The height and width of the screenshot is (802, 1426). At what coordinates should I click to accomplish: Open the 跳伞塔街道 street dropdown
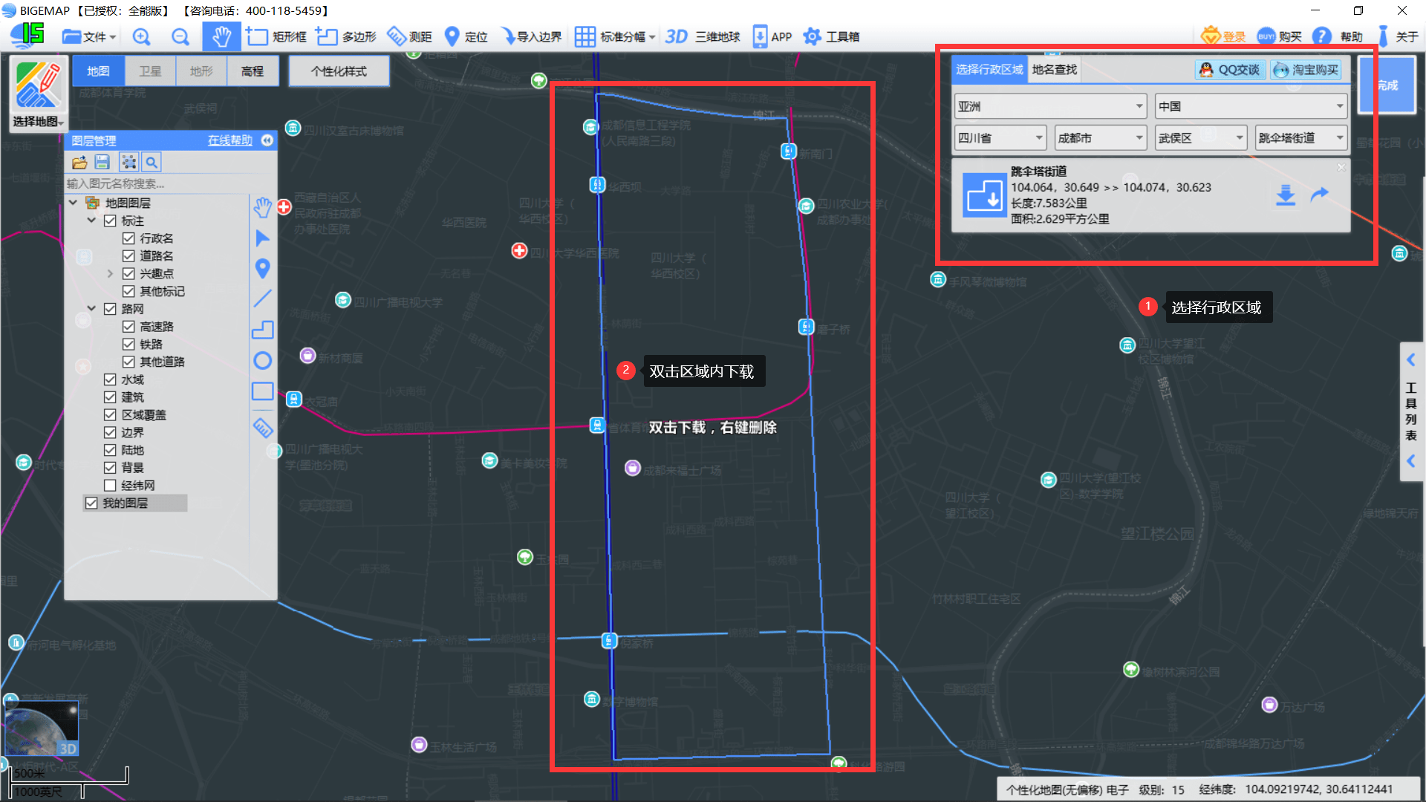tap(1301, 138)
